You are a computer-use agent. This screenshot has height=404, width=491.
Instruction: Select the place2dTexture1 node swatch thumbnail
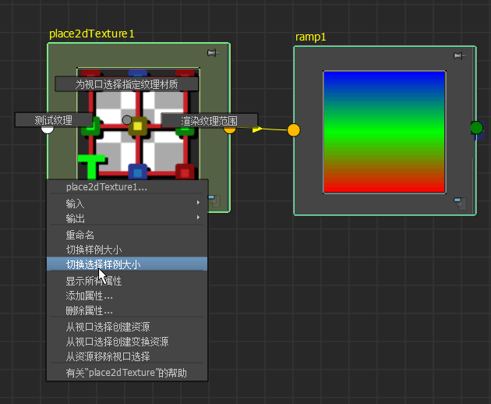(138, 124)
